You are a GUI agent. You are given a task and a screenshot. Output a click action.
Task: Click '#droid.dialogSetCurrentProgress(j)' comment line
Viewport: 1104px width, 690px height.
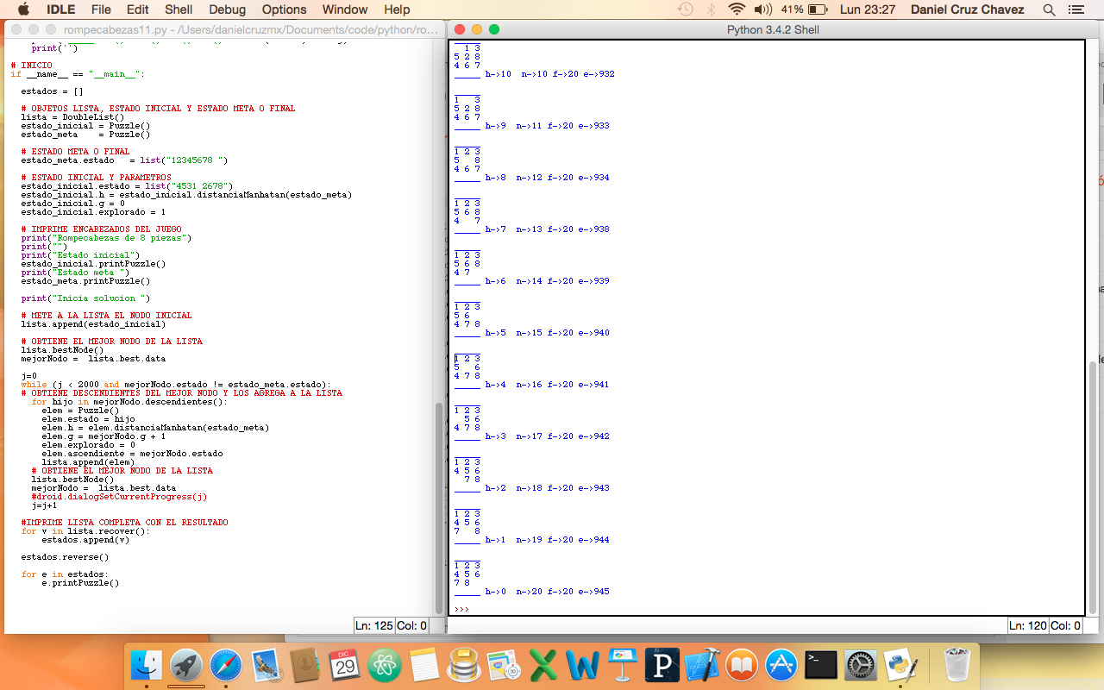[119, 497]
